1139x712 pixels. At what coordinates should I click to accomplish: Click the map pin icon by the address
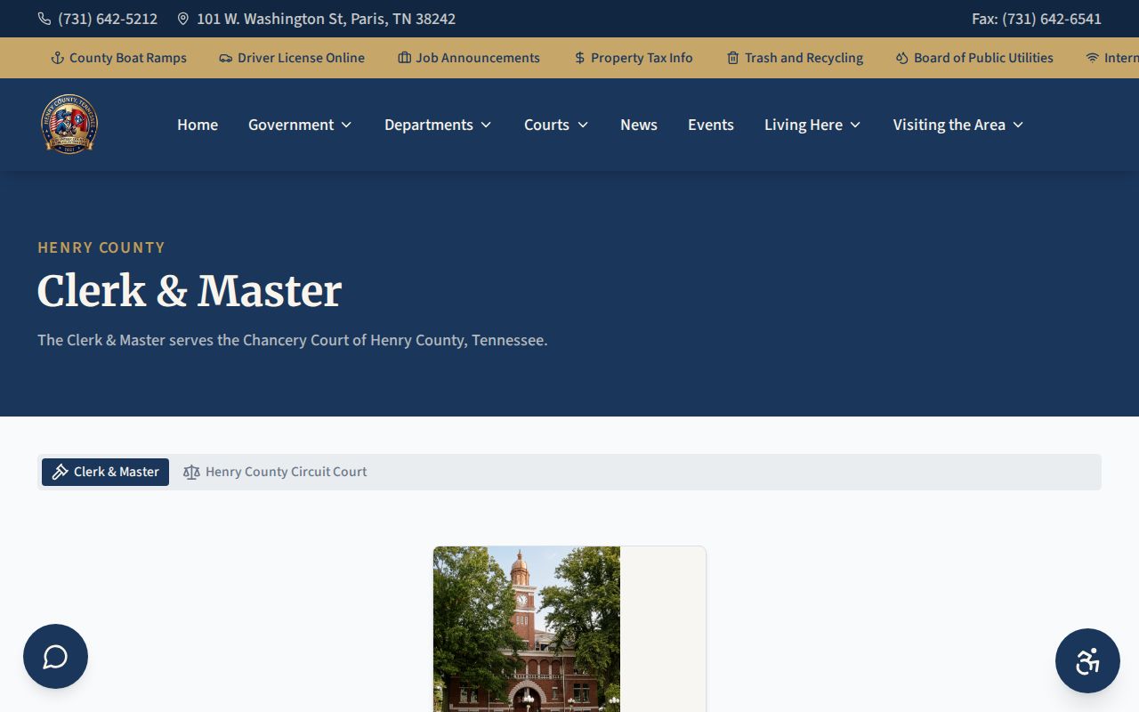pos(183,19)
